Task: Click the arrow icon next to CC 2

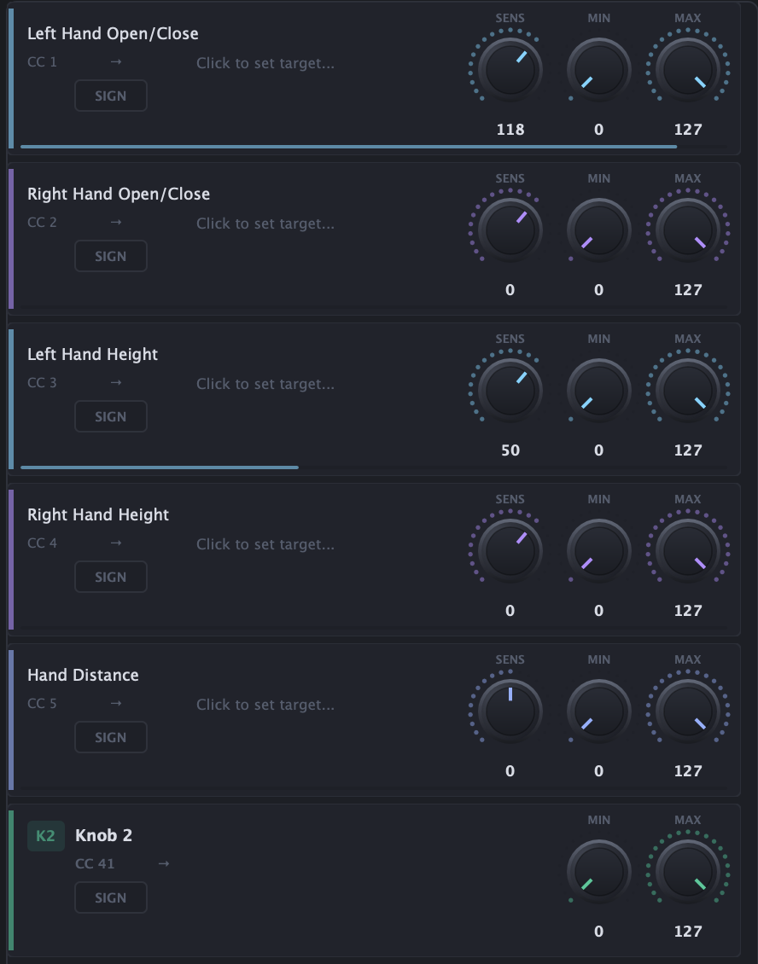Action: pyautogui.click(x=116, y=223)
